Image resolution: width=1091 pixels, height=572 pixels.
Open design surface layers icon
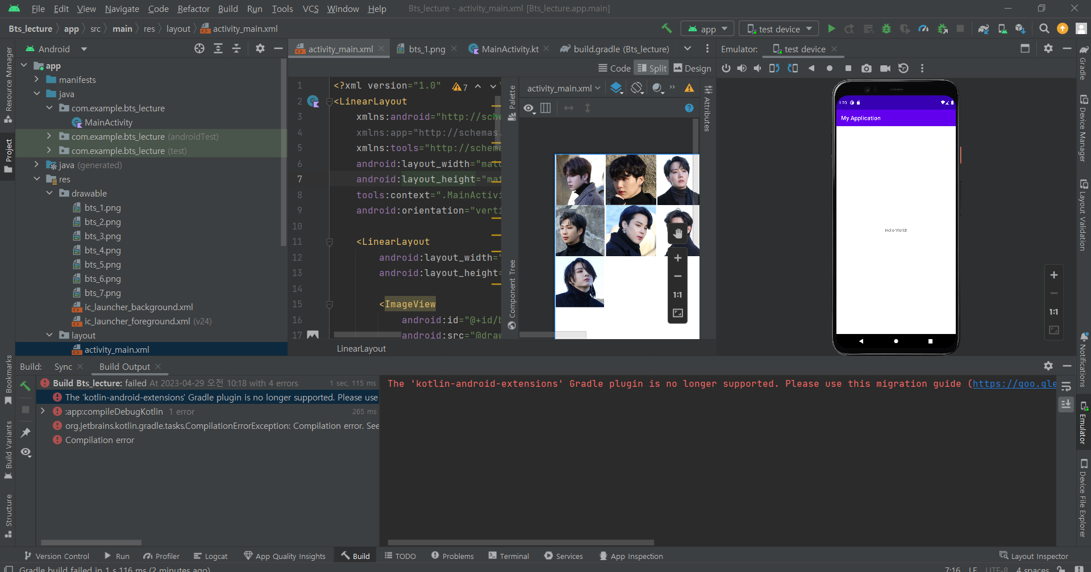tap(617, 88)
